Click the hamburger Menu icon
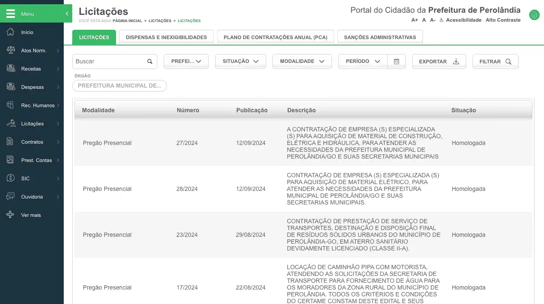The image size is (544, 304). click(11, 14)
